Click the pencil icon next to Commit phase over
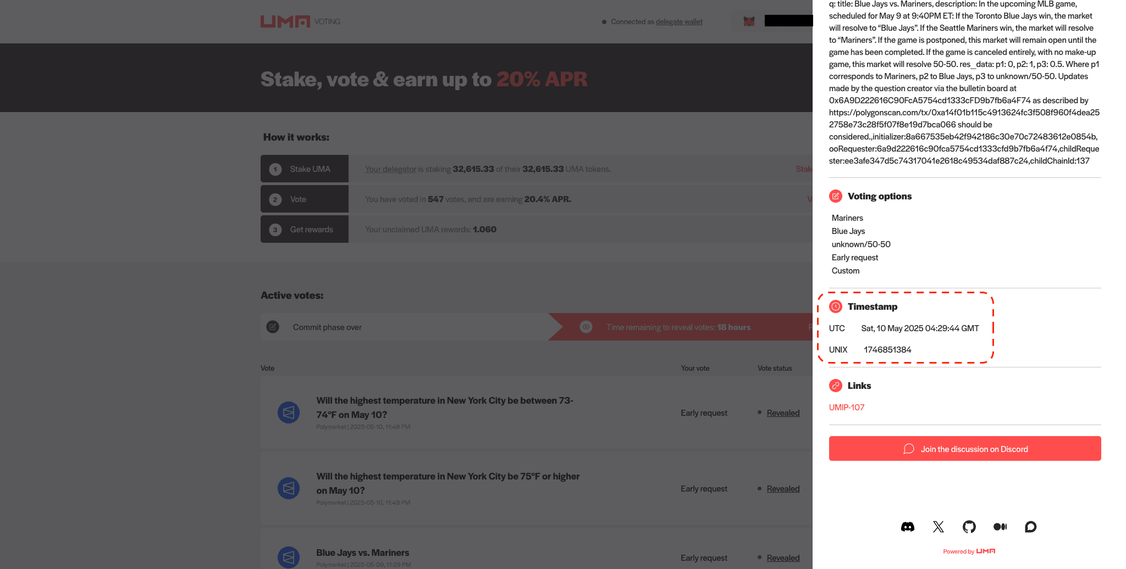Viewport: 1126px width, 569px height. pos(273,326)
